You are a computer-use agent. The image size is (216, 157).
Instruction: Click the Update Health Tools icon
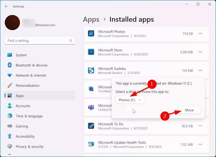(x=91, y=144)
